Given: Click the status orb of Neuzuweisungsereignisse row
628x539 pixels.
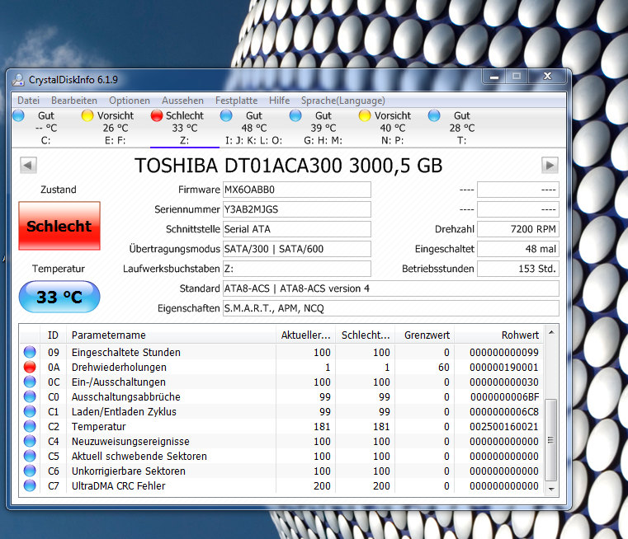Looking at the screenshot, I should (30, 441).
